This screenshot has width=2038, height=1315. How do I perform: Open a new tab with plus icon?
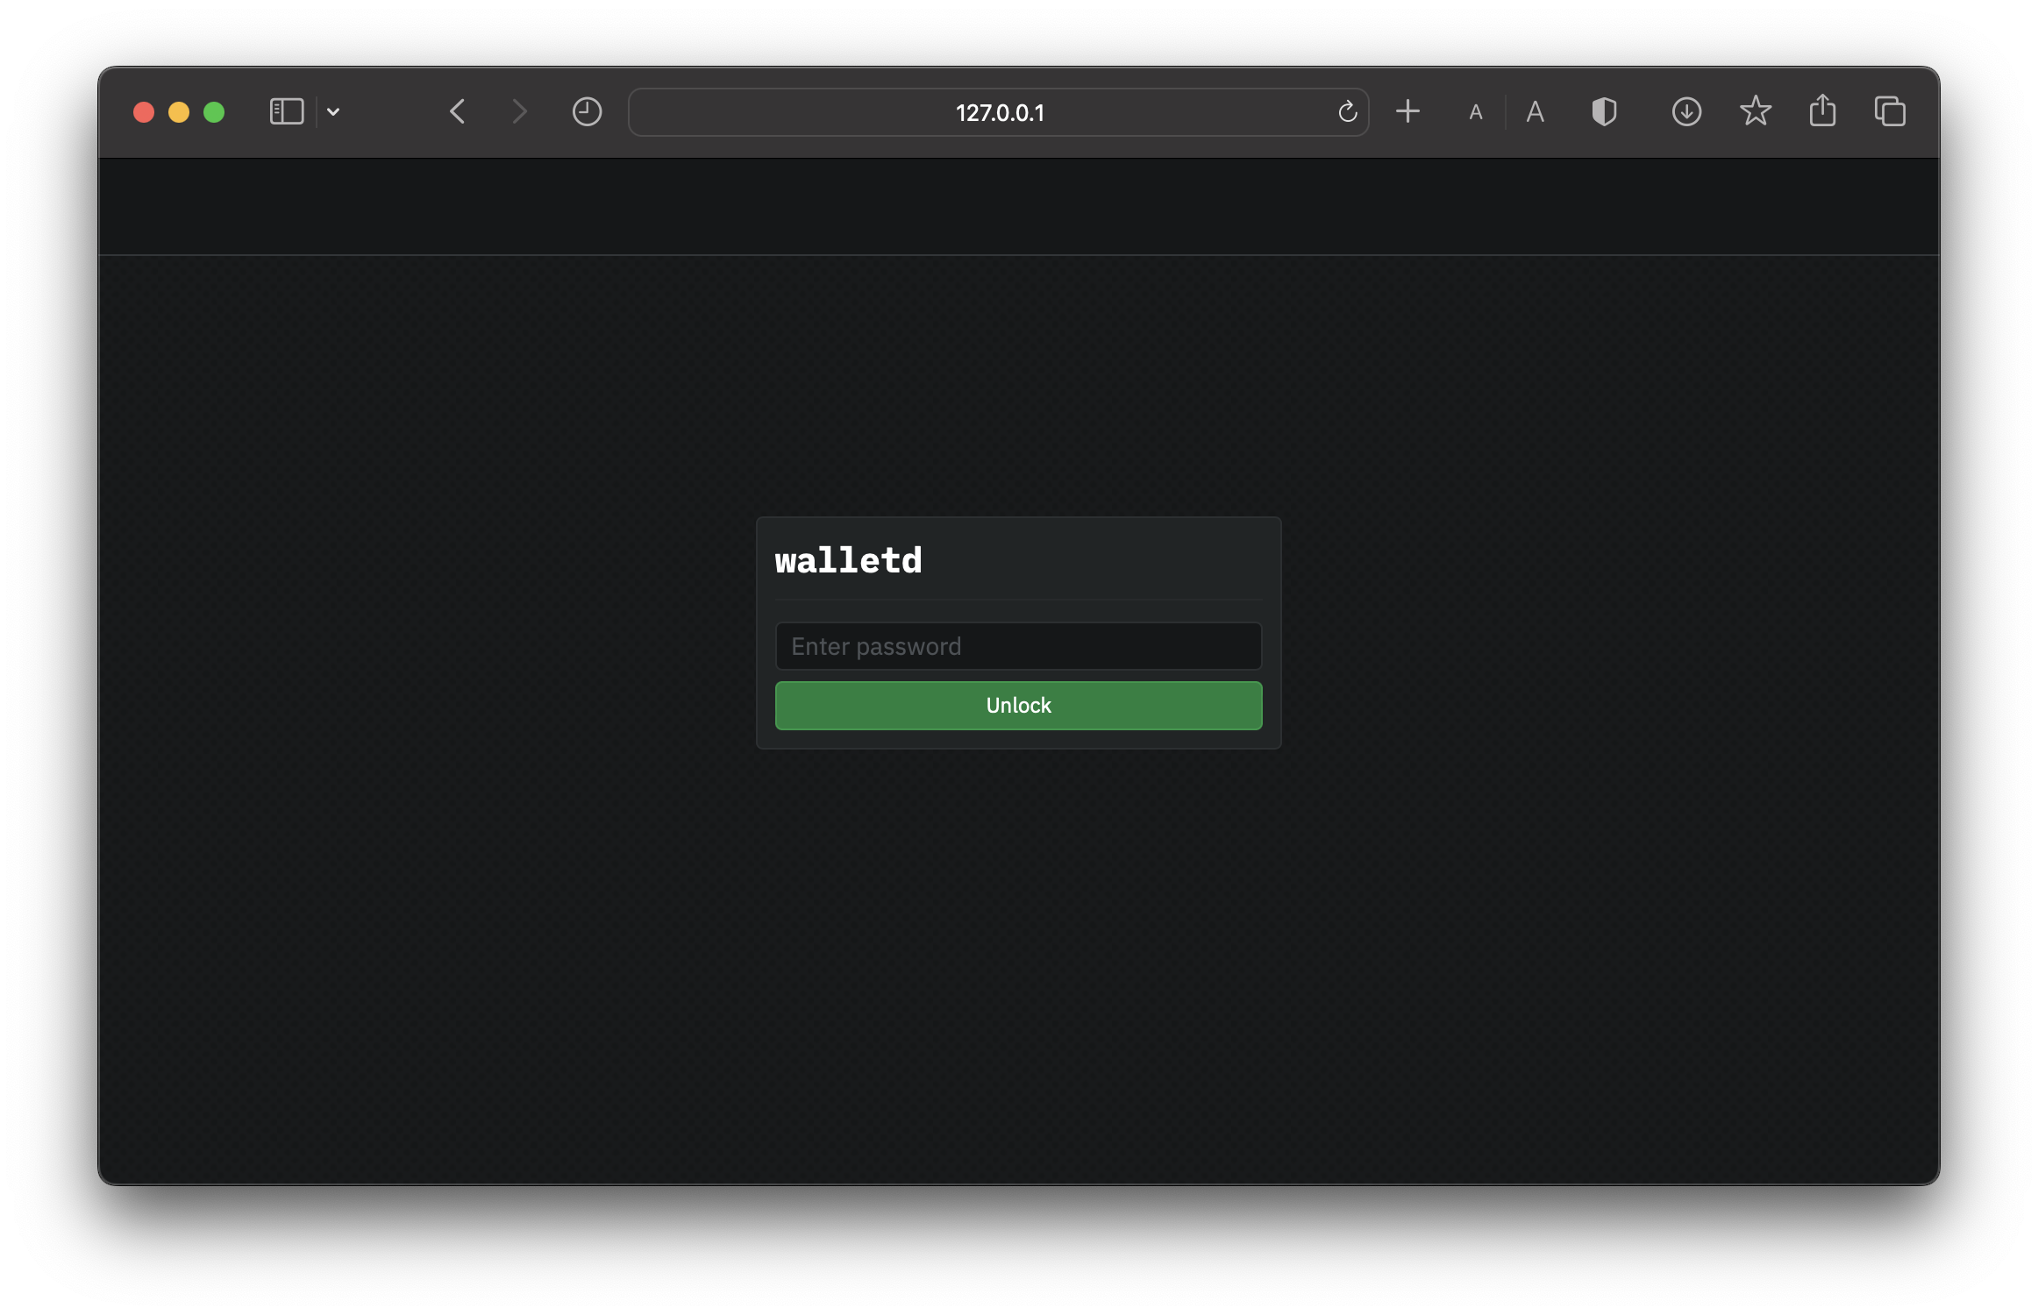(x=1407, y=112)
